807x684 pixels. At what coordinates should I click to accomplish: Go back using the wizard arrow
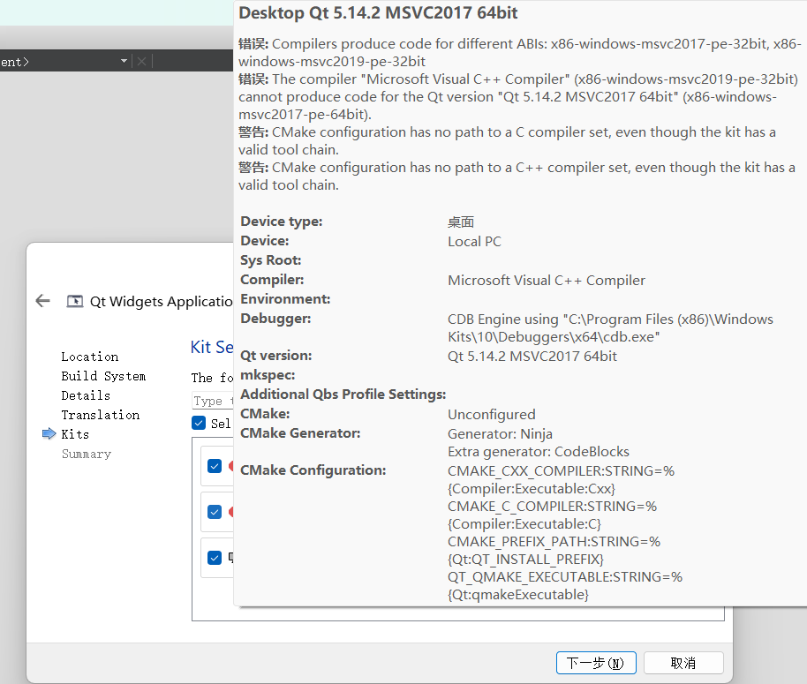tap(42, 301)
